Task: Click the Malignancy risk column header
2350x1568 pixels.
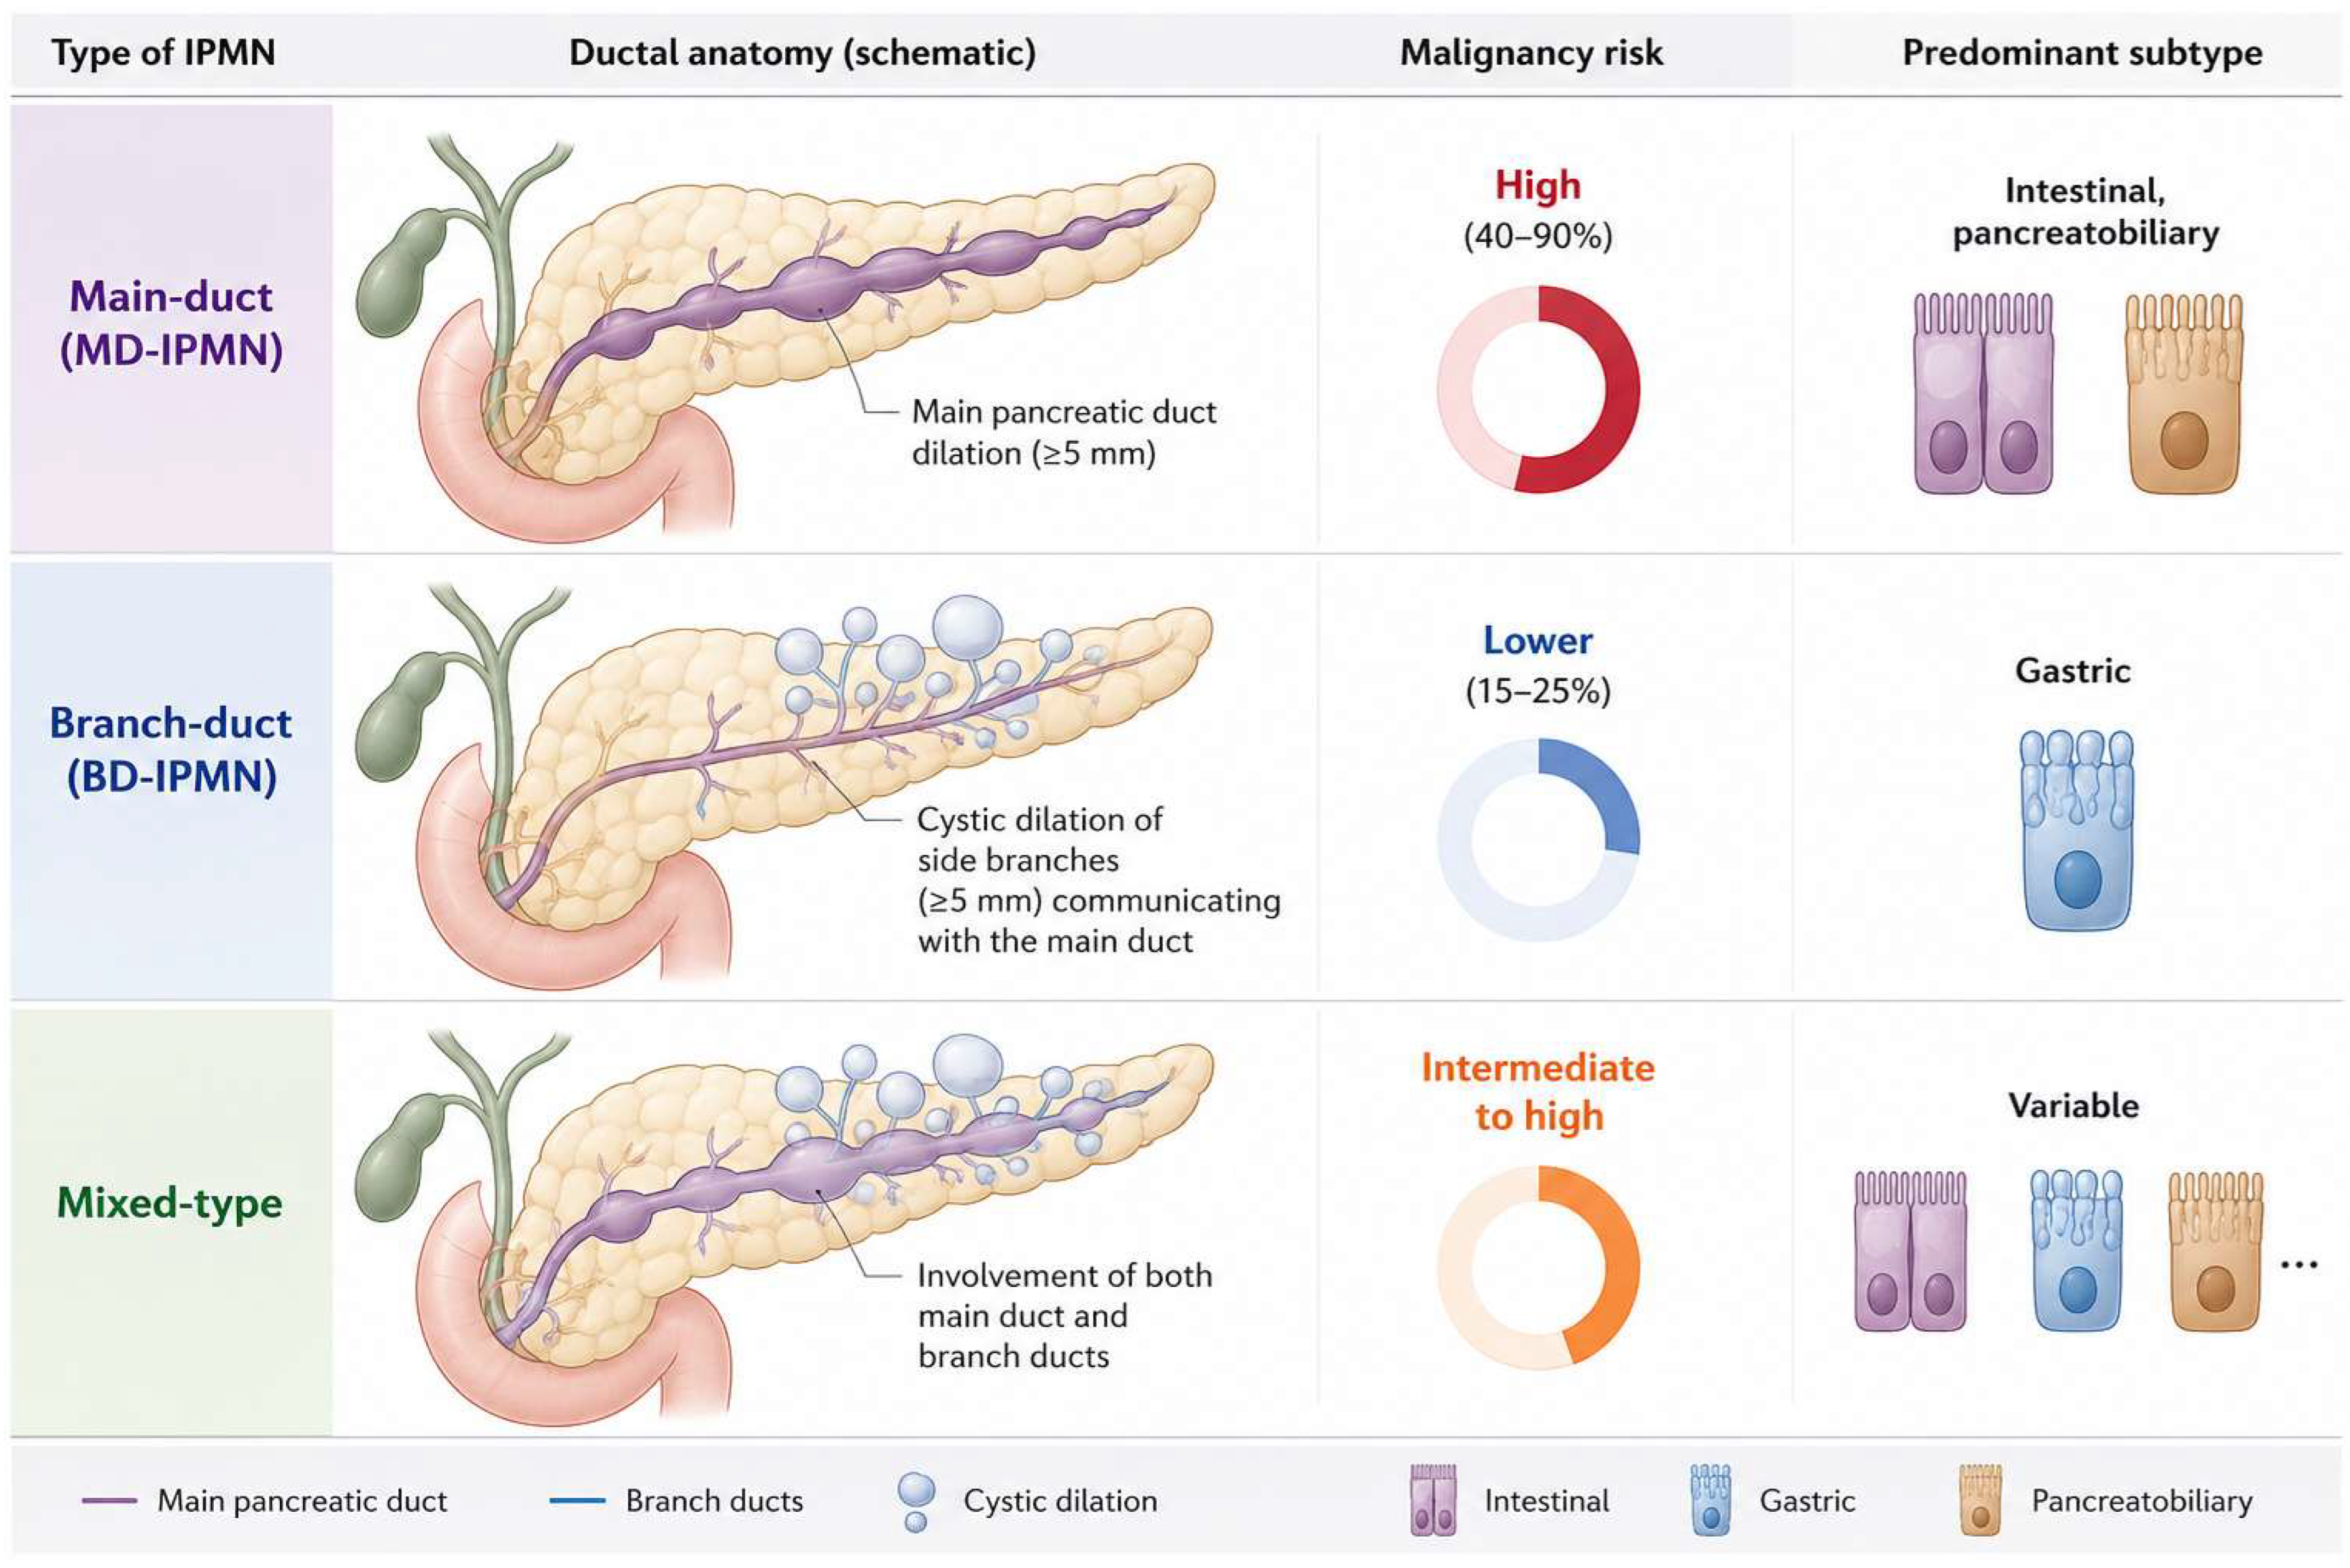Action: (x=1531, y=52)
